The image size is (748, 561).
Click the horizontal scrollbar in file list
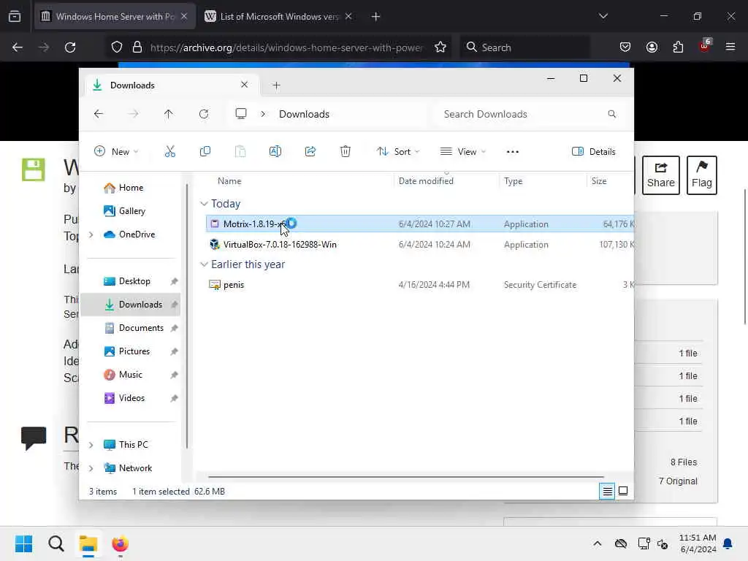coord(406,476)
